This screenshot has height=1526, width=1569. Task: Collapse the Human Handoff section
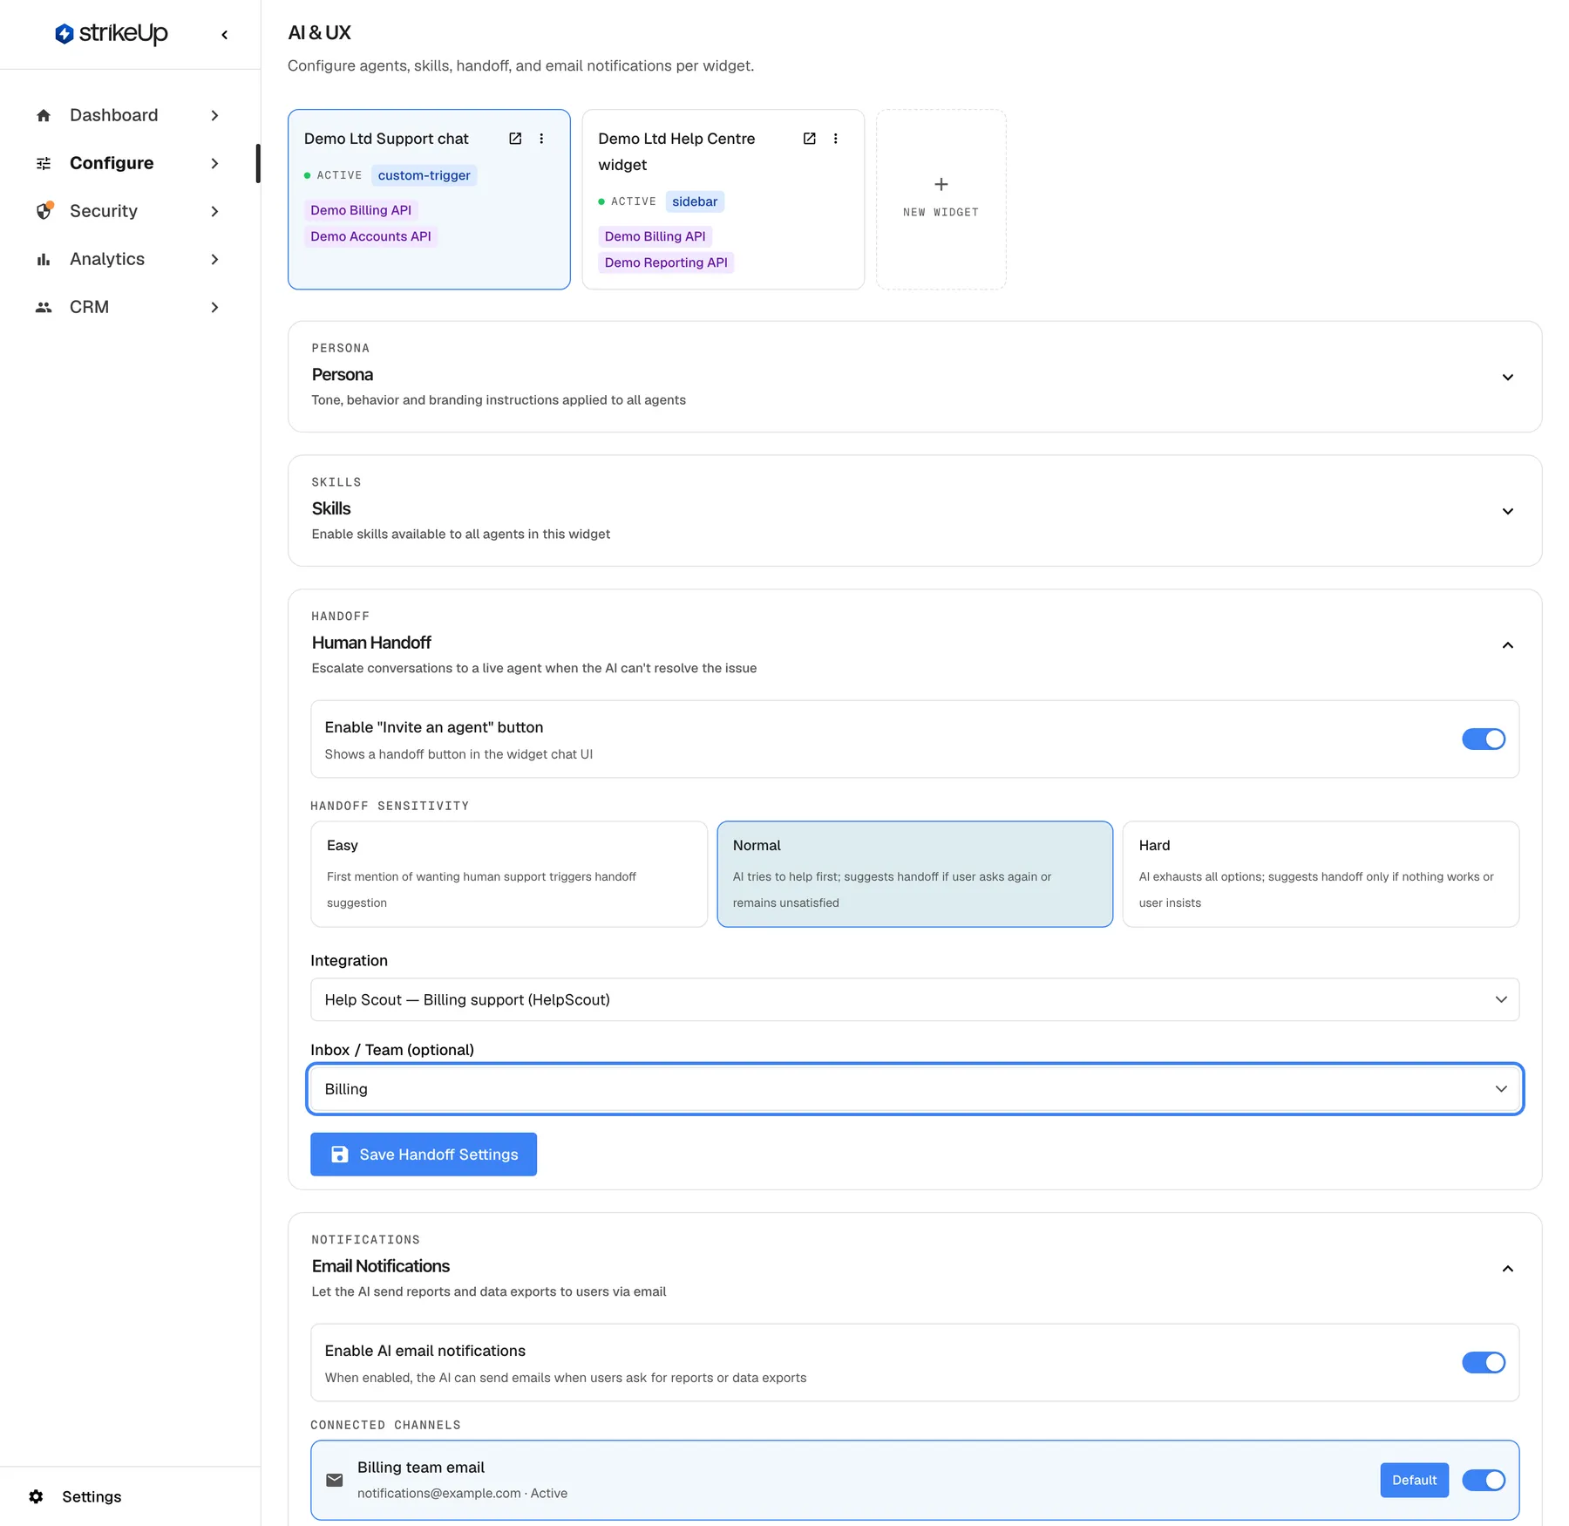click(1507, 645)
